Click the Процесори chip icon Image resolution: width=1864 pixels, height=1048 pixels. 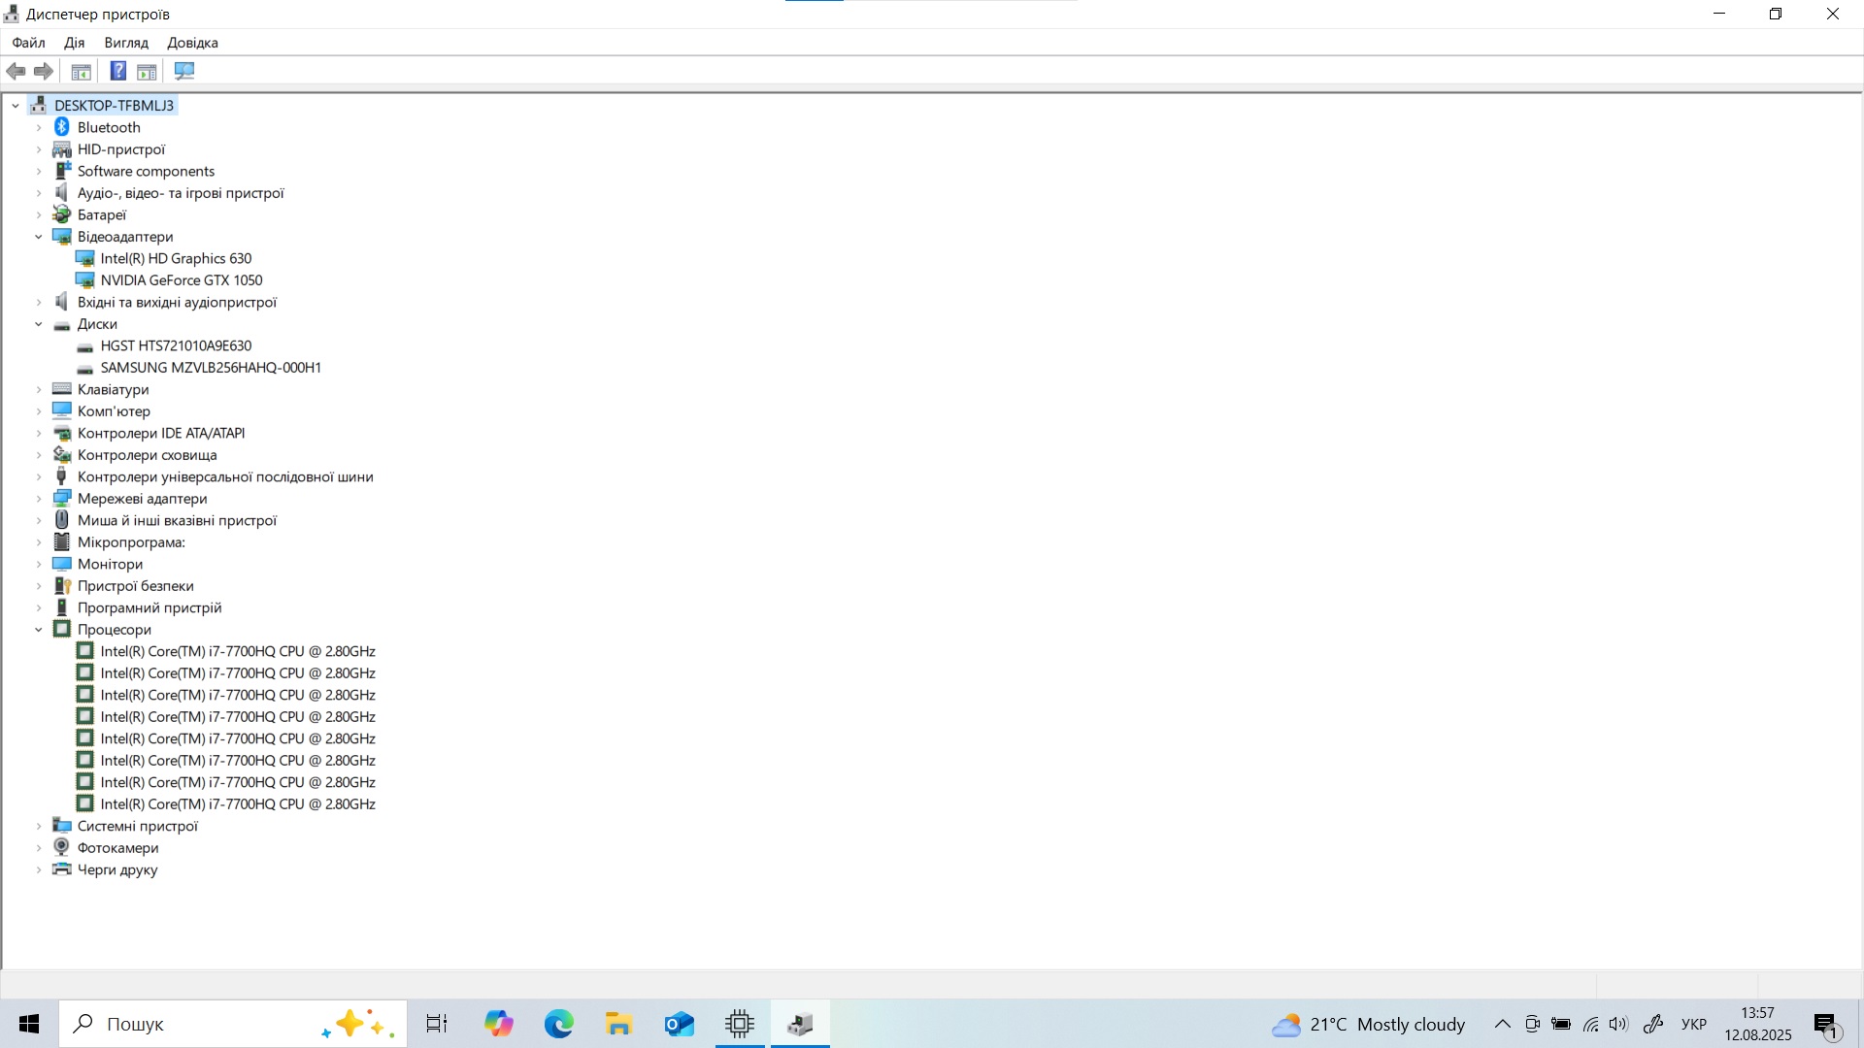62,630
